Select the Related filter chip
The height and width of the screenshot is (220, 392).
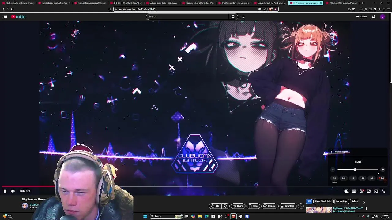pos(355,201)
